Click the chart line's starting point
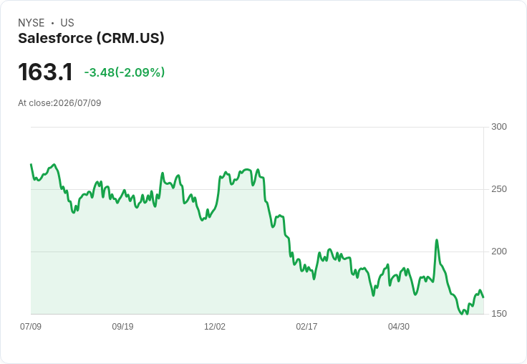 32,165
